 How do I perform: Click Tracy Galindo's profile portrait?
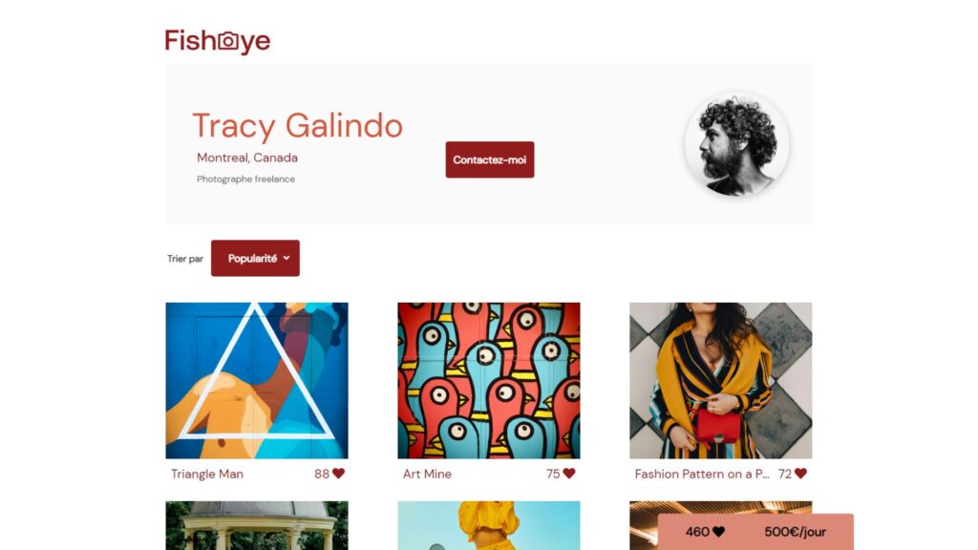click(736, 144)
